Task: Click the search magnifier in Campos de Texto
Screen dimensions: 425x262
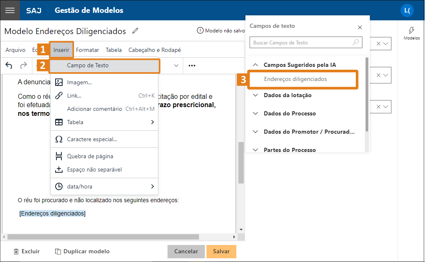Action: point(356,42)
